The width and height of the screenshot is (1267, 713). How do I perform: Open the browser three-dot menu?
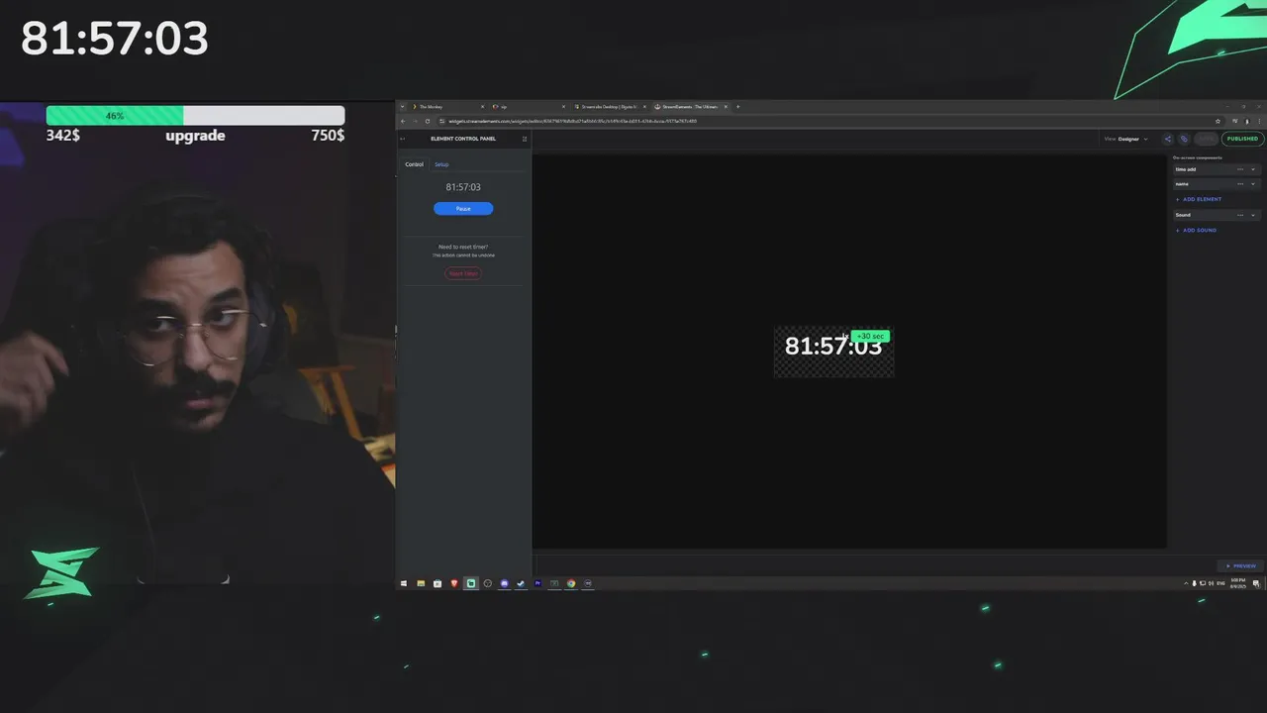click(x=1259, y=121)
